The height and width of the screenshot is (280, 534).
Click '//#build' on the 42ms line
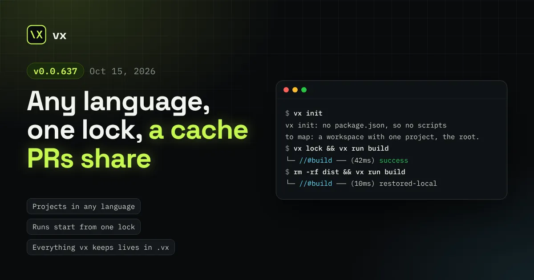[316, 160]
